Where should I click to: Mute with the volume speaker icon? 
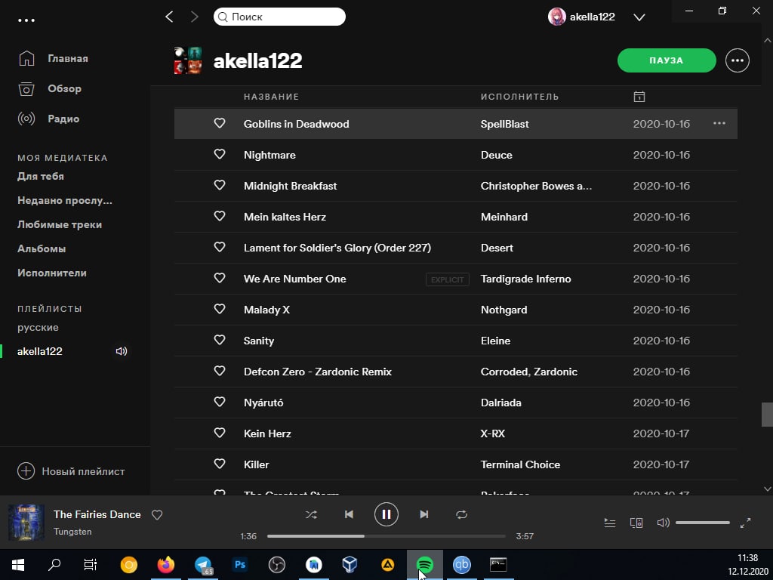664,523
